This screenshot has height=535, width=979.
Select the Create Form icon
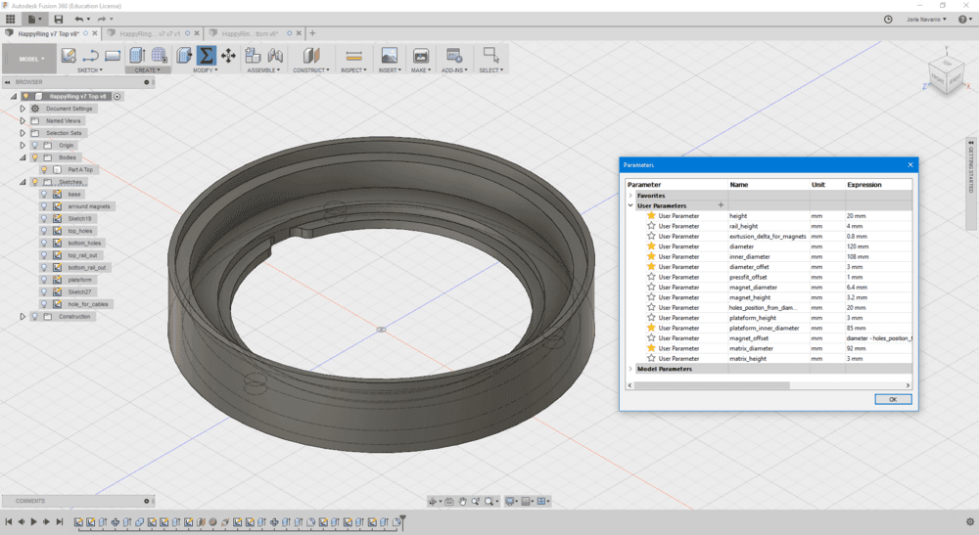click(160, 56)
